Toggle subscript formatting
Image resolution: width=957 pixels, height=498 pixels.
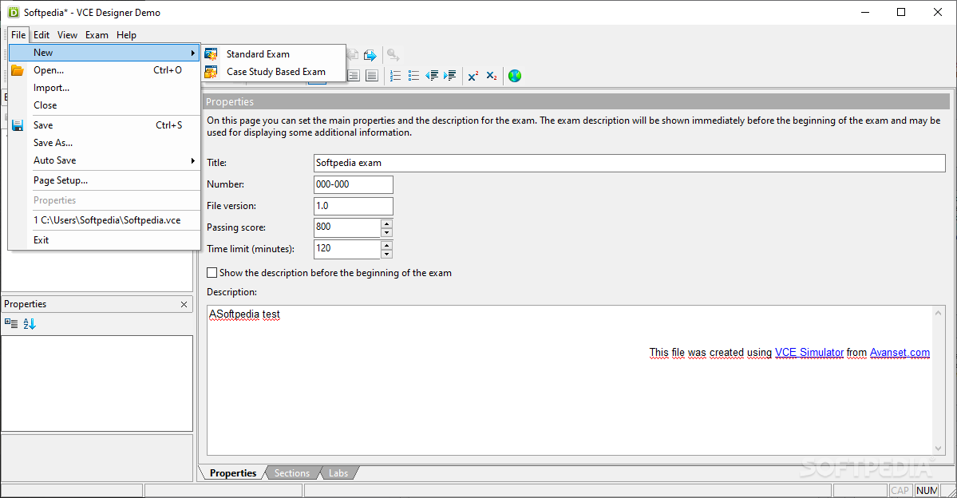tap(492, 76)
